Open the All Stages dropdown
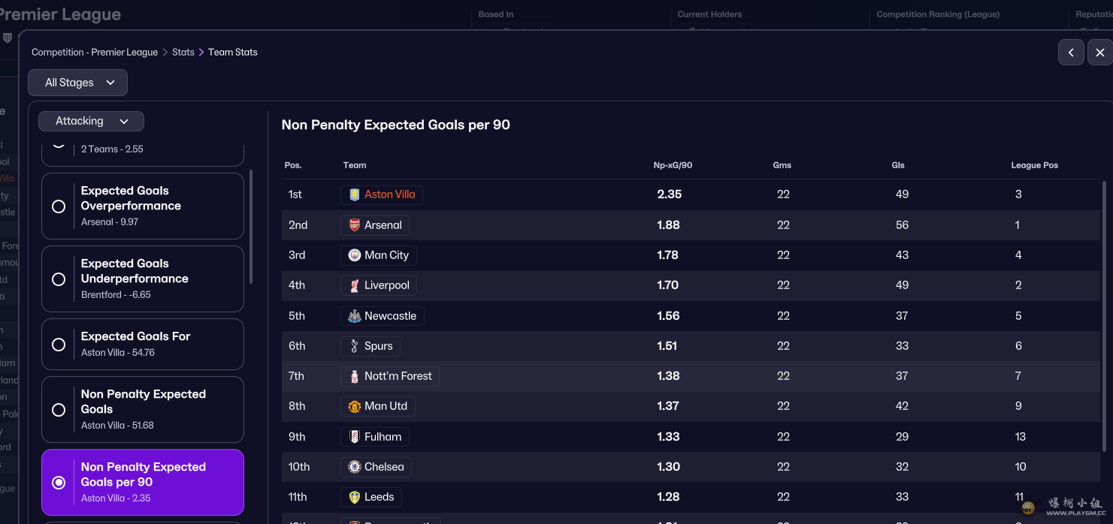1113x524 pixels. (x=78, y=83)
